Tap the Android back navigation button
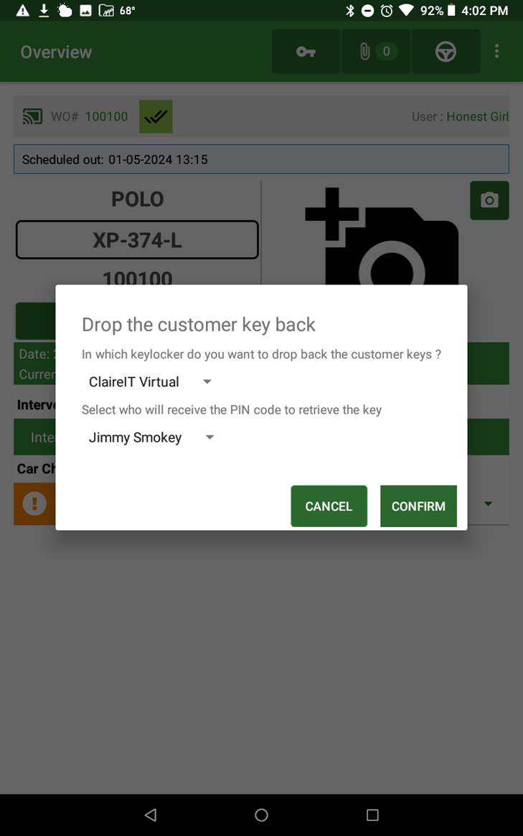Screen dimensions: 523x836 tap(151, 814)
